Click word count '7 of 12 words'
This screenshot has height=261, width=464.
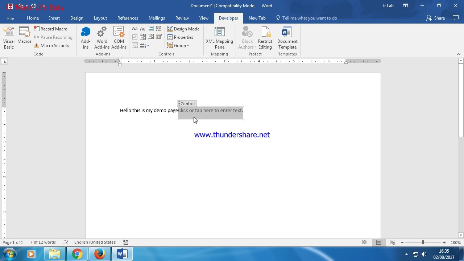click(43, 242)
